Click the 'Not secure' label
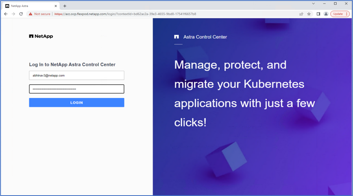Screen dimensions: 353x196 [42, 14]
